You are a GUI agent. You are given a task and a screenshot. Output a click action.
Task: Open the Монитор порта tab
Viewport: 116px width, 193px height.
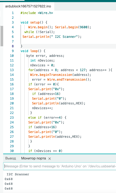pos(34,158)
